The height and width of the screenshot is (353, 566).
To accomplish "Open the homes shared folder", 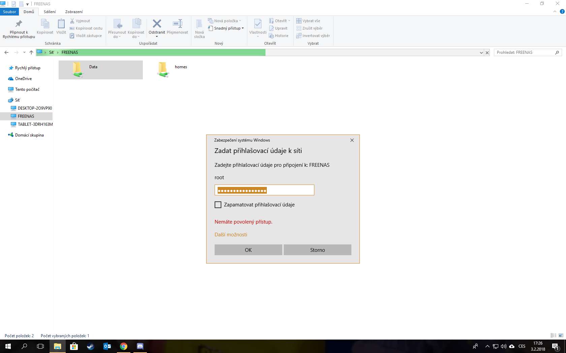I will 163,70.
